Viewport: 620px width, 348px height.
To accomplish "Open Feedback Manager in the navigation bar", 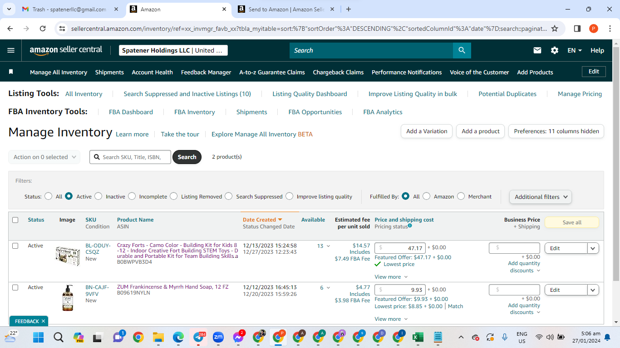I will click(206, 72).
